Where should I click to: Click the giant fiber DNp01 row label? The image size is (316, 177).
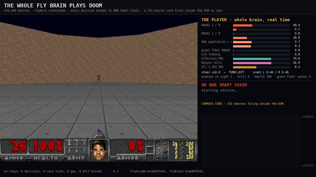216,50
